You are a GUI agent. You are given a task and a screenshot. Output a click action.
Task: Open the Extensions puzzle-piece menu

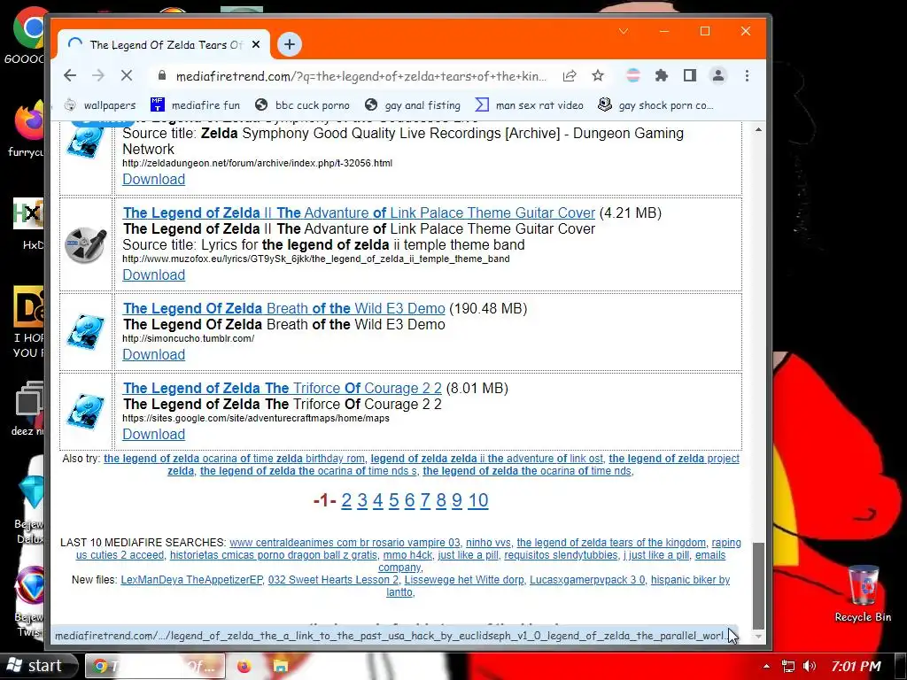click(661, 76)
